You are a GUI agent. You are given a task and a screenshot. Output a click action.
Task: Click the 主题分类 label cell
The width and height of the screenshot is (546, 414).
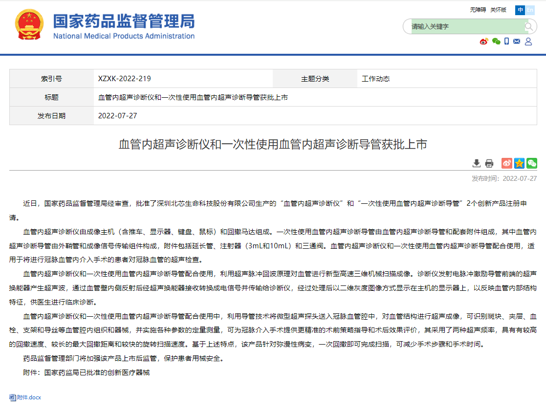tap(315, 79)
